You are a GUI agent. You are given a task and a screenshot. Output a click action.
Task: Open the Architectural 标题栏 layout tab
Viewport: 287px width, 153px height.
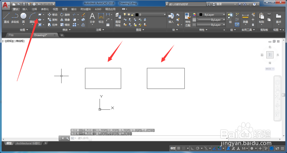(x=28, y=143)
